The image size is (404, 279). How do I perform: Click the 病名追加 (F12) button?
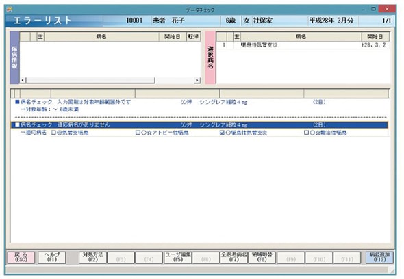(x=379, y=257)
